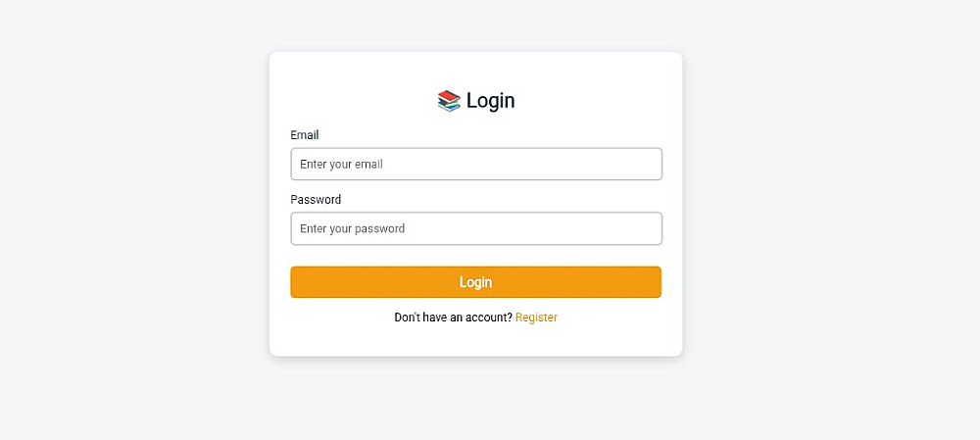The height and width of the screenshot is (440, 980).
Task: Focus the Email input field
Action: (476, 165)
